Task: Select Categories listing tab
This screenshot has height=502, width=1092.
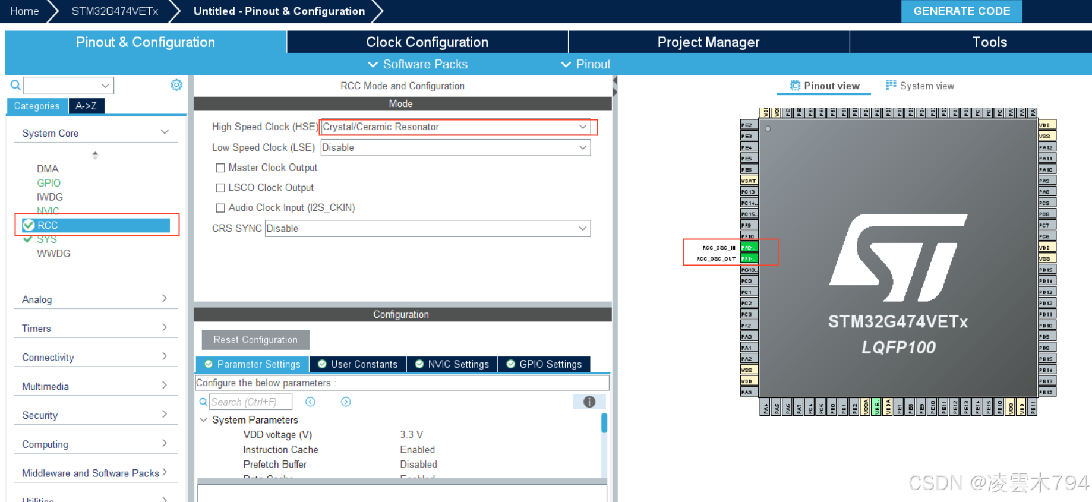Action: pos(37,106)
